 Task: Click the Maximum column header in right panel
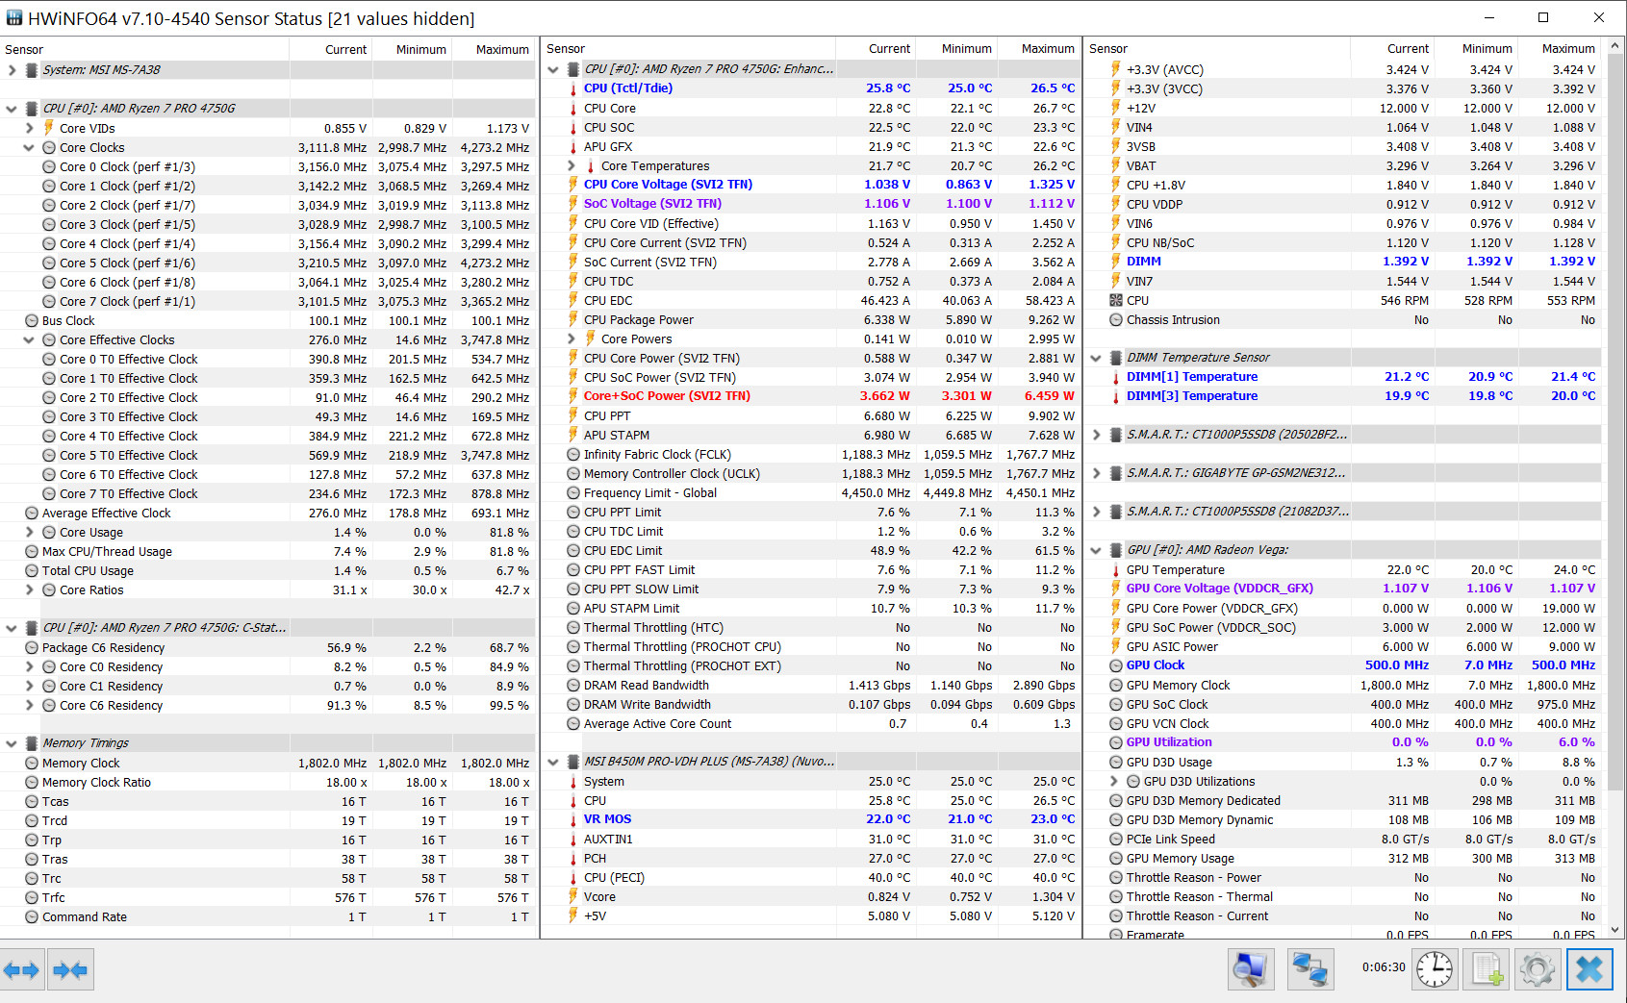click(1561, 49)
